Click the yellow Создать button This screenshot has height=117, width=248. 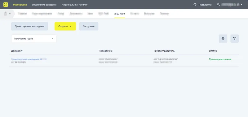(65, 26)
